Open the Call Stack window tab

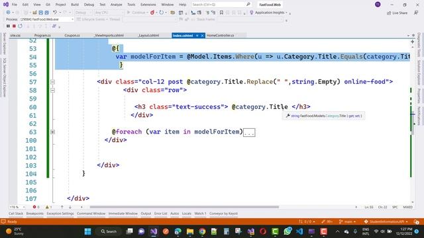16,214
